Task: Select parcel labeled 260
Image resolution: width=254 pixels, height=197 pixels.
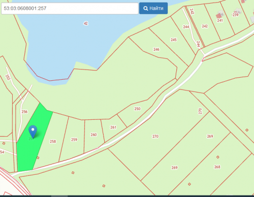Action: pos(93,135)
